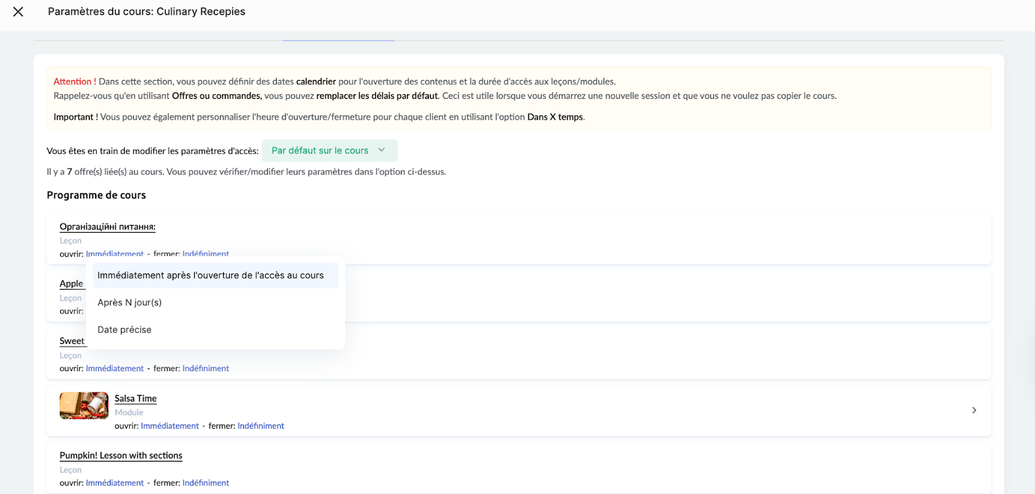Expand the Salsa Time module chevron
Screen dimensions: 1035x494
[974, 411]
